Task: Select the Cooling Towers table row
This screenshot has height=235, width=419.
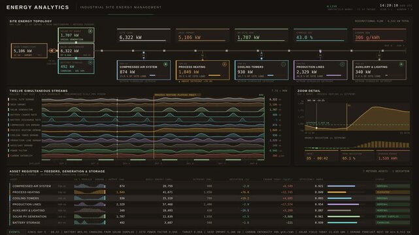Action: coord(210,198)
